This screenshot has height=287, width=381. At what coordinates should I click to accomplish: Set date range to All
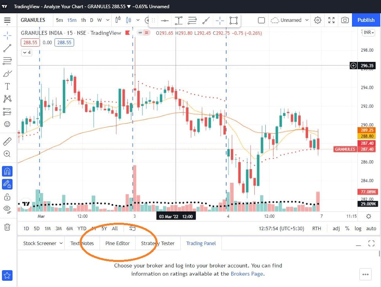pyautogui.click(x=115, y=228)
